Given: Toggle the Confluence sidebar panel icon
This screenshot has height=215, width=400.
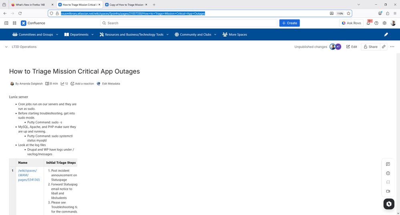Looking at the screenshot, I should pos(6,23).
